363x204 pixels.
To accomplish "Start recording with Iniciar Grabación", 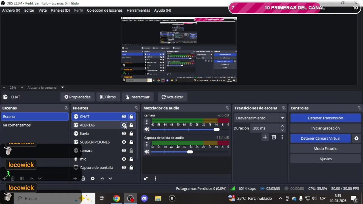I will (x=326, y=128).
